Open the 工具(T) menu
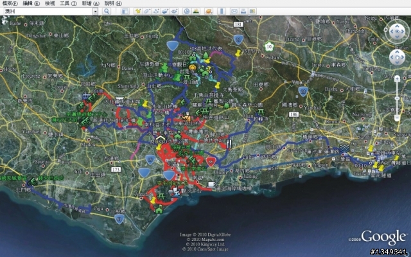The image size is (411, 257). (68, 3)
